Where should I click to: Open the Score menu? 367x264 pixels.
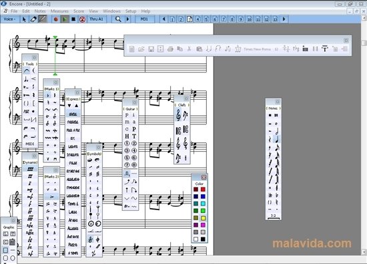pyautogui.click(x=79, y=11)
